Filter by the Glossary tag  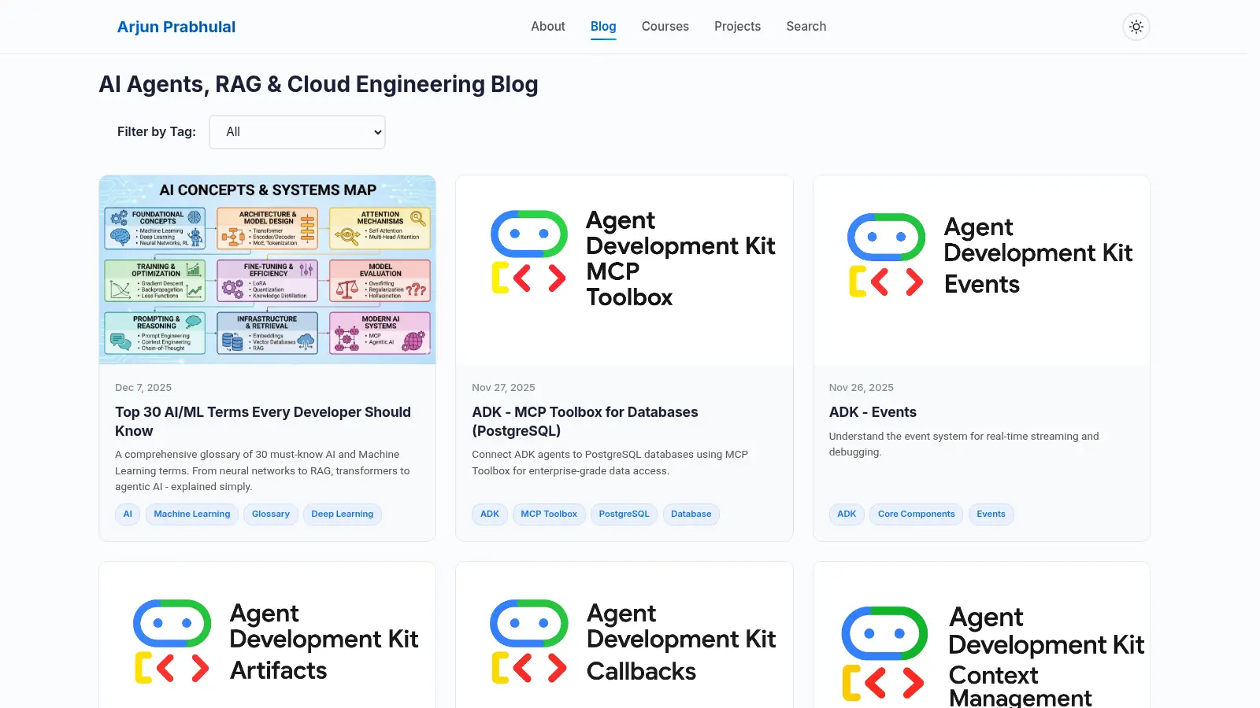271,514
